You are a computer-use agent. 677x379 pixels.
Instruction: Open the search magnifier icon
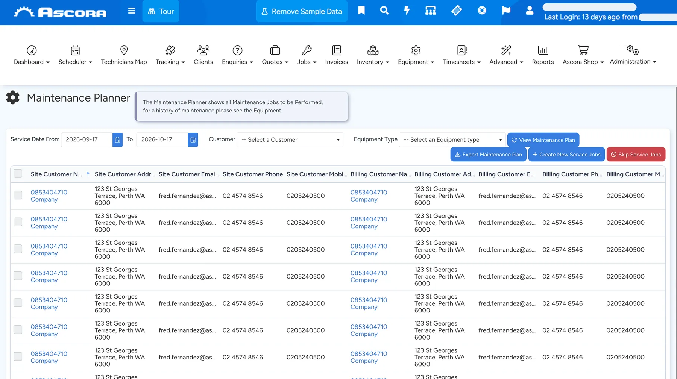coord(384,11)
